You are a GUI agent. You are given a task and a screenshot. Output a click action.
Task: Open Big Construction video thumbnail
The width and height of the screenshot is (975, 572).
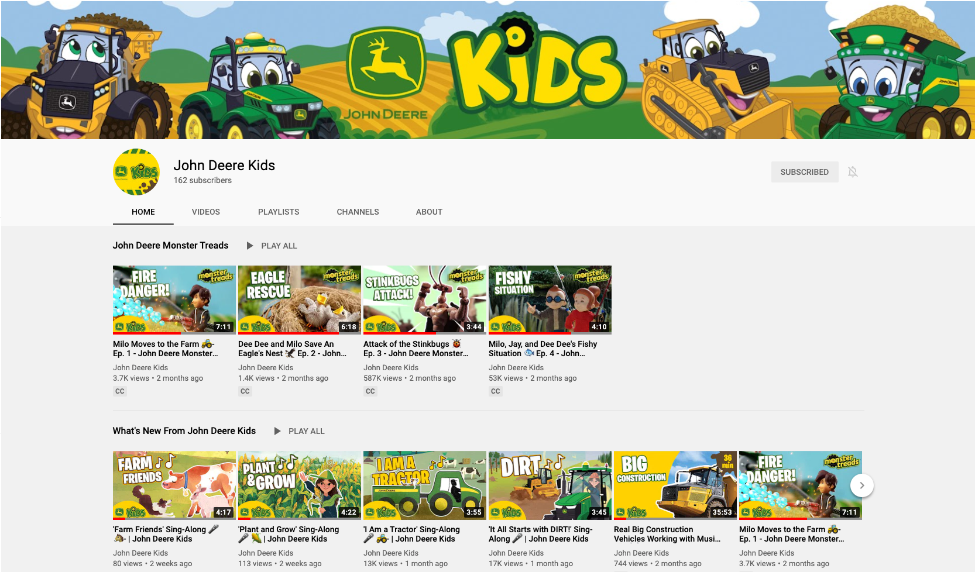675,485
